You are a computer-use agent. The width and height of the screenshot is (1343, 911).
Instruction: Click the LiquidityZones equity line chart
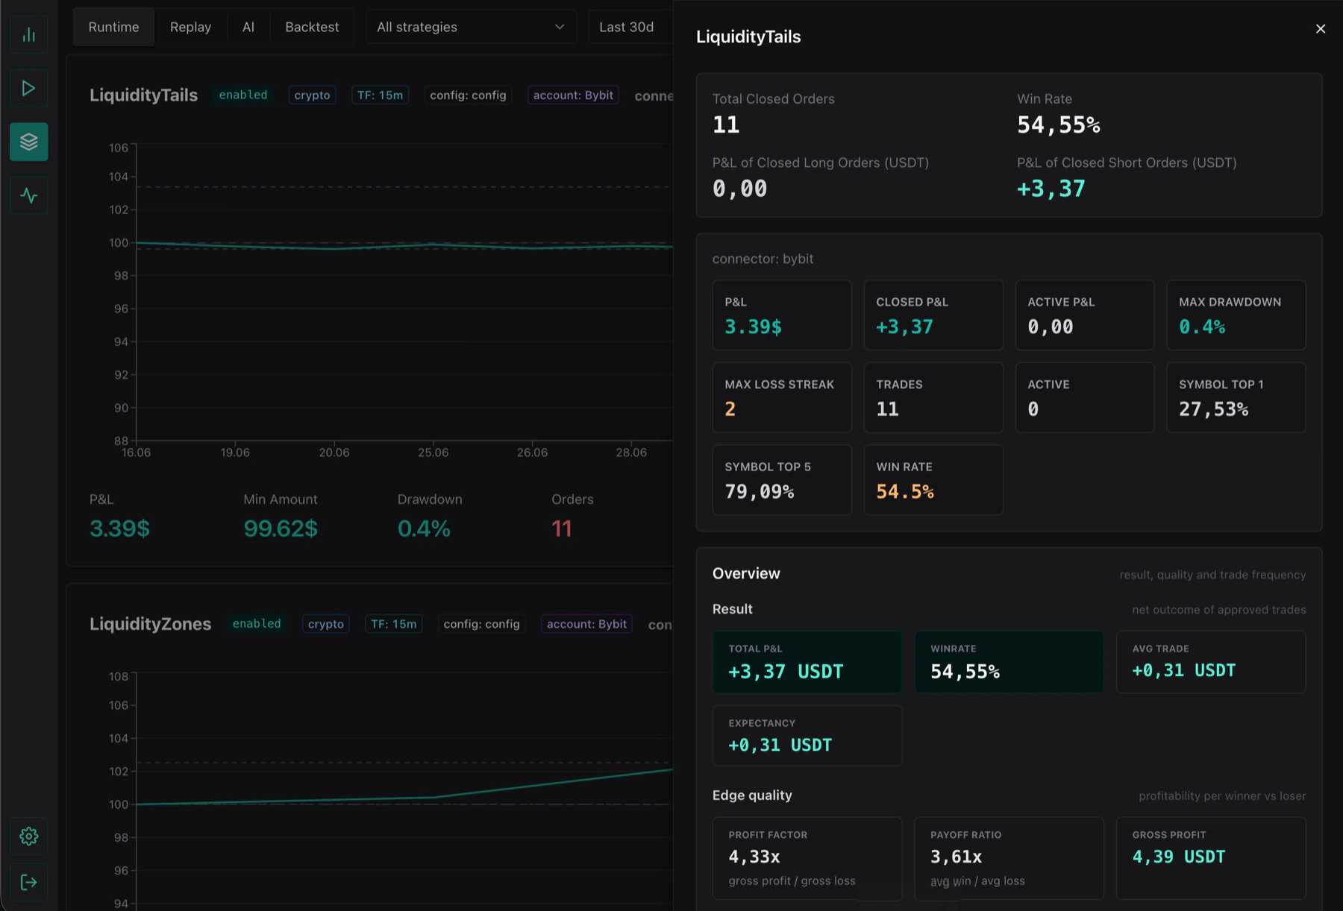[403, 790]
